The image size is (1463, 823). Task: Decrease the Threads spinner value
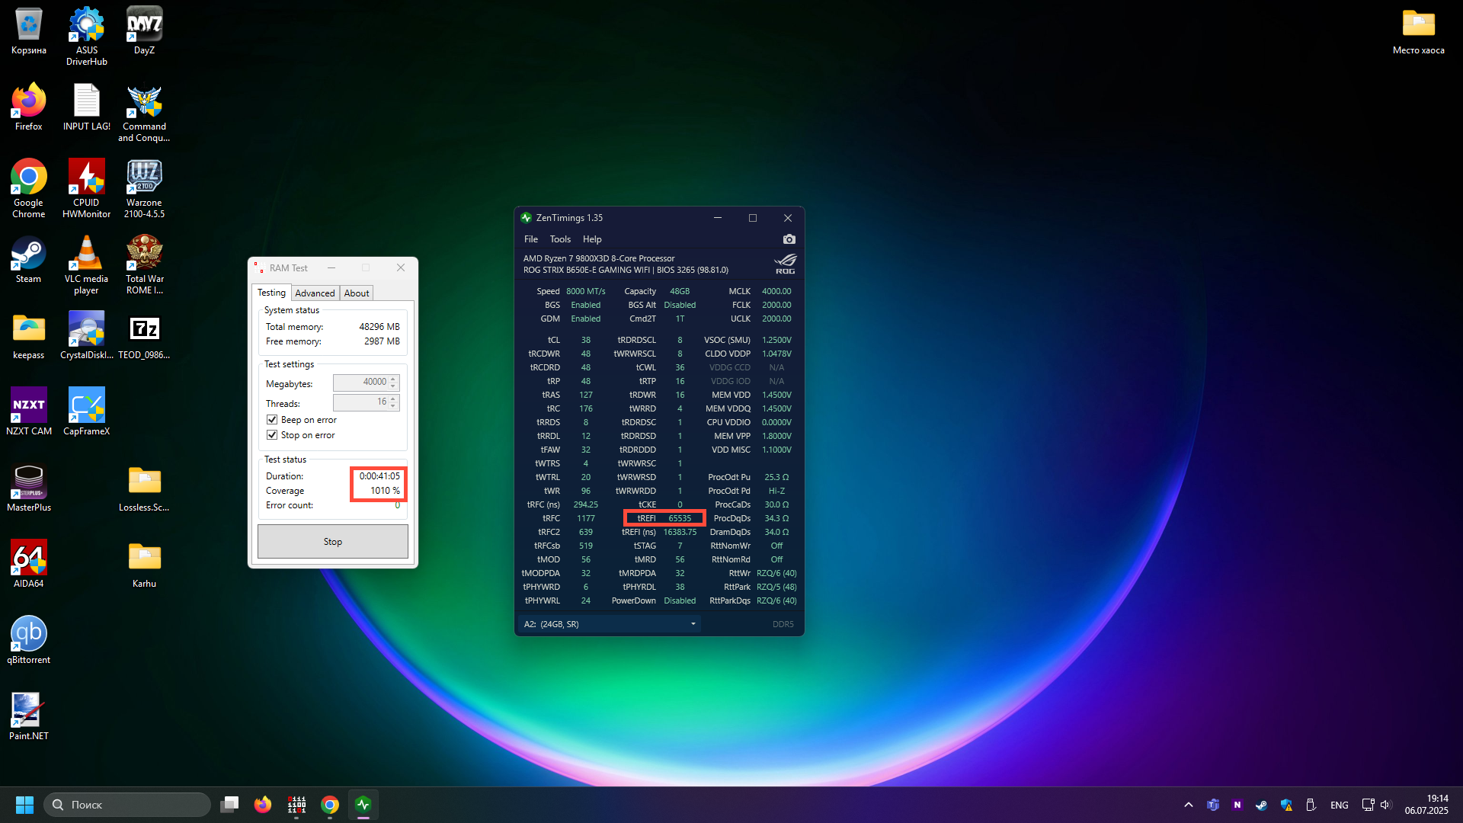click(x=393, y=405)
